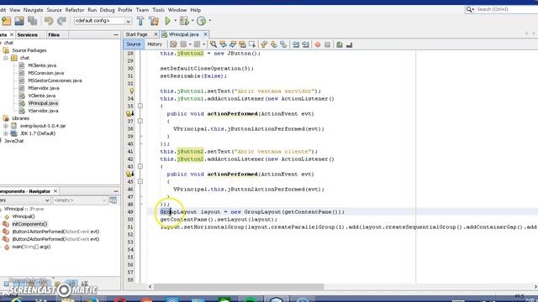538x302 pixels.
Task: Toggle Highlight Search icon in editor toolbar
Action: point(242,44)
